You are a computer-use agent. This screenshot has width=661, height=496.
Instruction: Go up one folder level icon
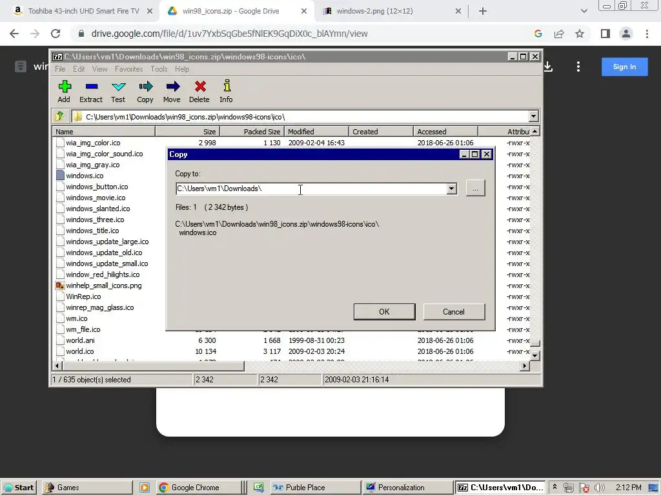click(x=59, y=116)
